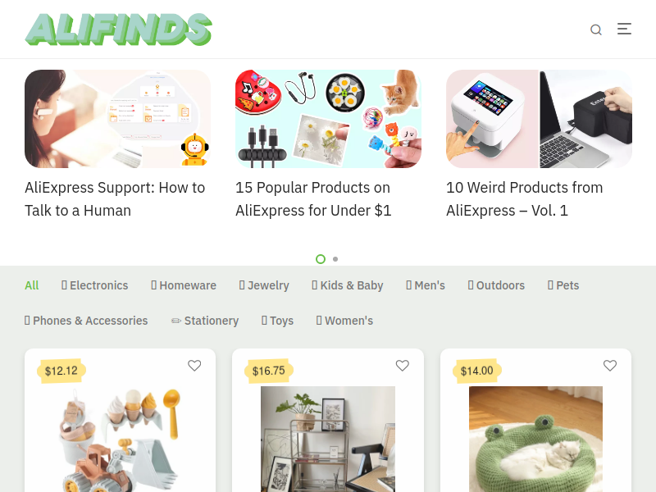Favorite the $16.75 shelf with heart

click(402, 366)
